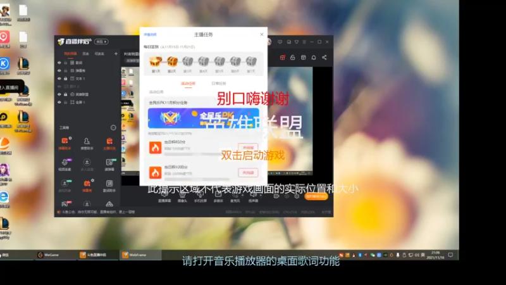This screenshot has height=285, width=506.
Task: Click 未完成 button for the 当日积450分 task
Action: pos(248,148)
